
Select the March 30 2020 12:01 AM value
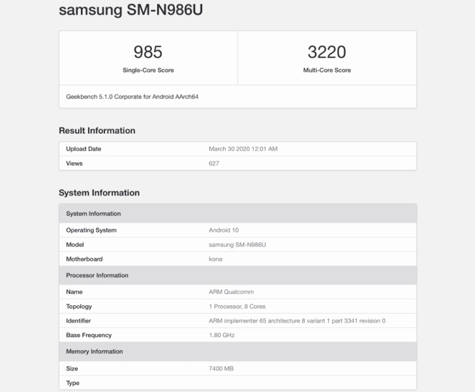[x=243, y=149]
